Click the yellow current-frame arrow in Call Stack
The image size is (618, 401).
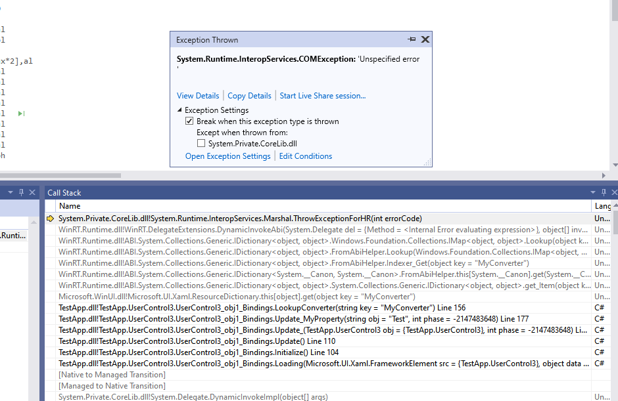click(x=51, y=218)
